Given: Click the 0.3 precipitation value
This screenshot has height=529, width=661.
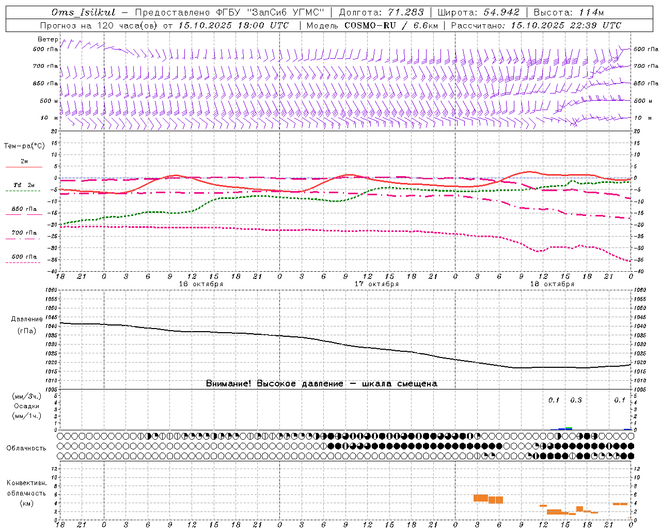Looking at the screenshot, I should click(576, 400).
